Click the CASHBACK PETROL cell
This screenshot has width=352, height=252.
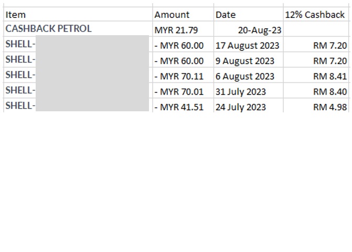(x=78, y=29)
